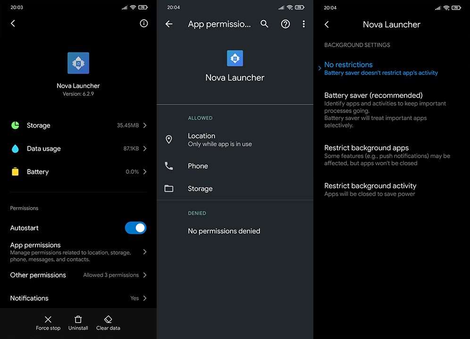Tap the Force stop label
This screenshot has height=339, width=470.
tap(48, 328)
